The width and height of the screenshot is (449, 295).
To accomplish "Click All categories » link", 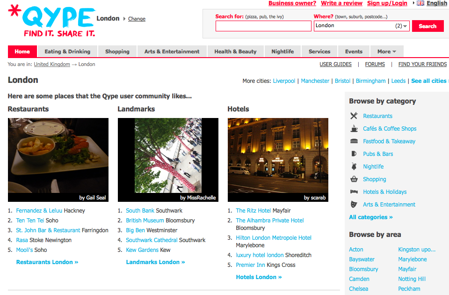I will click(371, 217).
